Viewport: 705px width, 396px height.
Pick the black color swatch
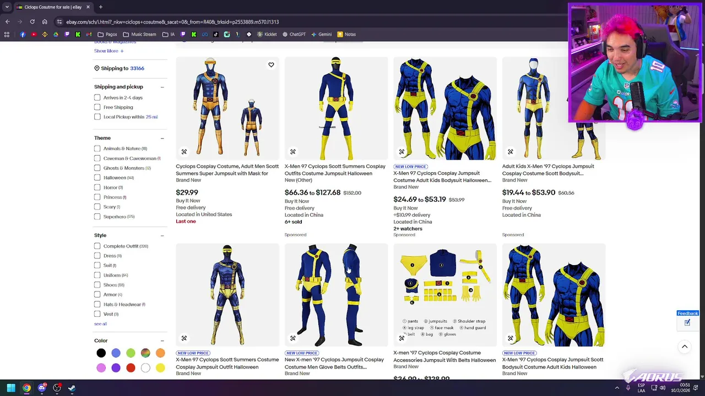click(101, 353)
